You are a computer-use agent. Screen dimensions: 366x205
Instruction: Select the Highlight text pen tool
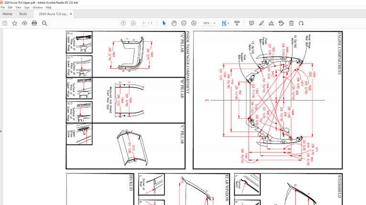[x=262, y=23]
